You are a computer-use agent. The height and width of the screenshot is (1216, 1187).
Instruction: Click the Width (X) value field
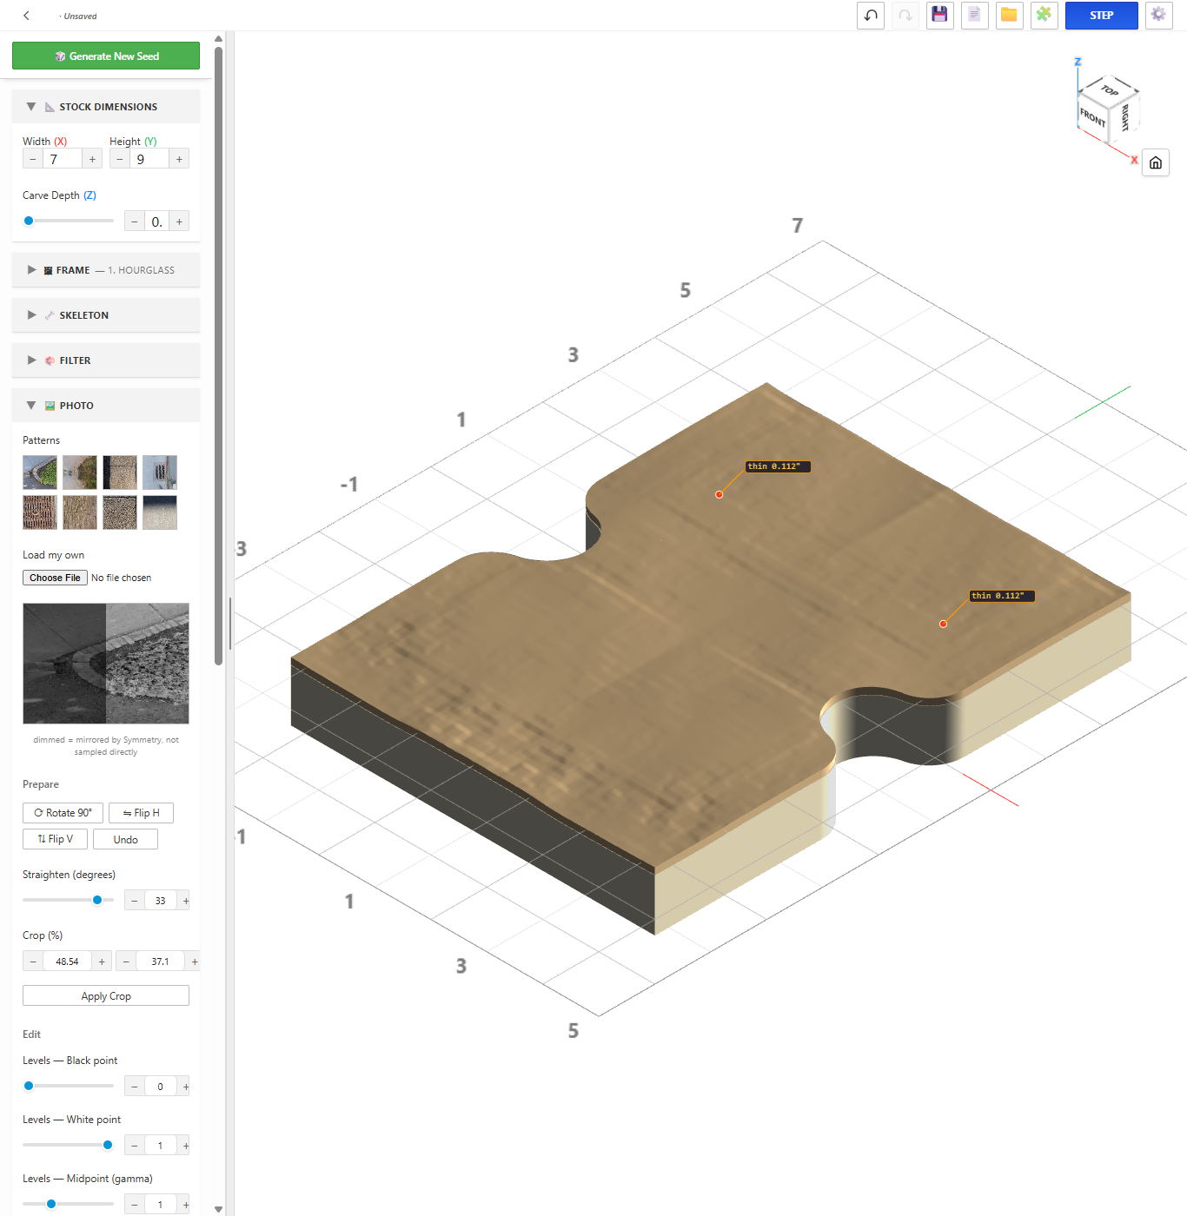(x=63, y=159)
